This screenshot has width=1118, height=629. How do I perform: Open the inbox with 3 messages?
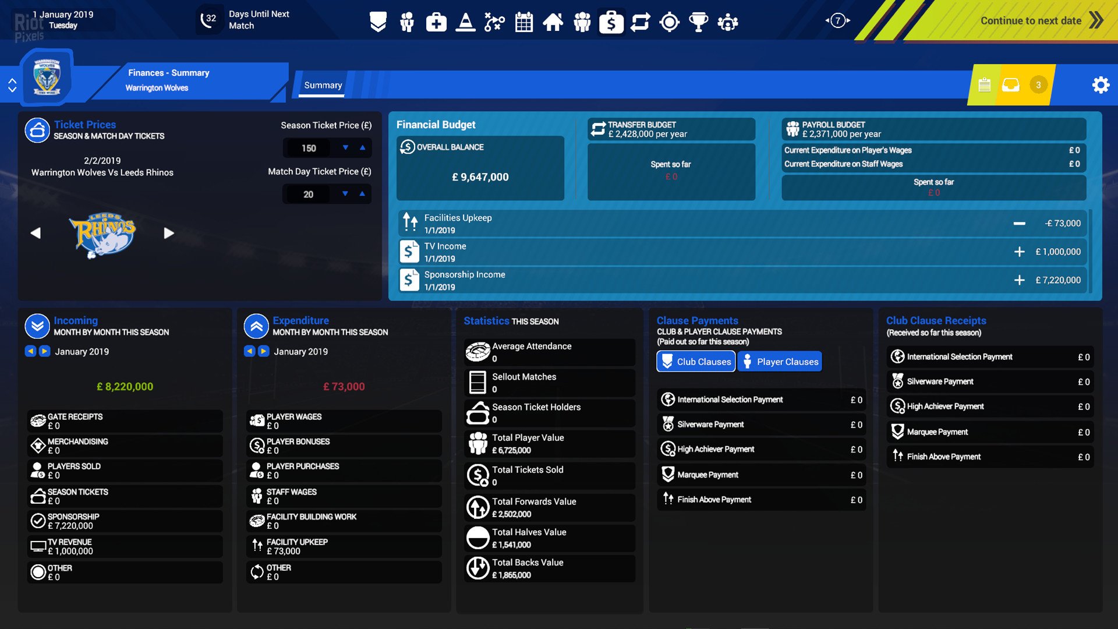click(1011, 84)
